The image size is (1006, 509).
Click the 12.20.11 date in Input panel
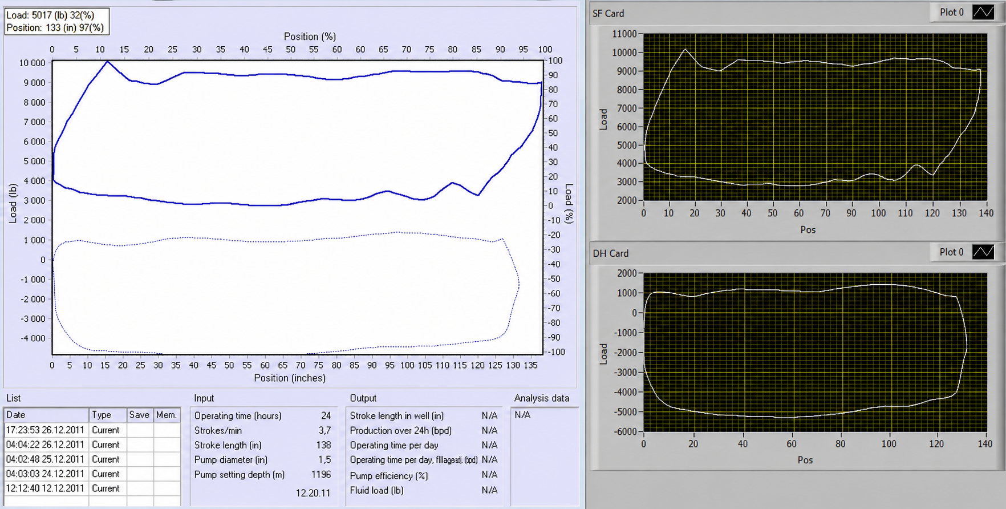(313, 492)
